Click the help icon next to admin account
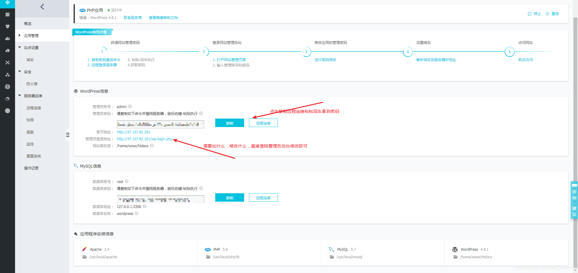Screen dimensions: 578x273 tap(130, 106)
